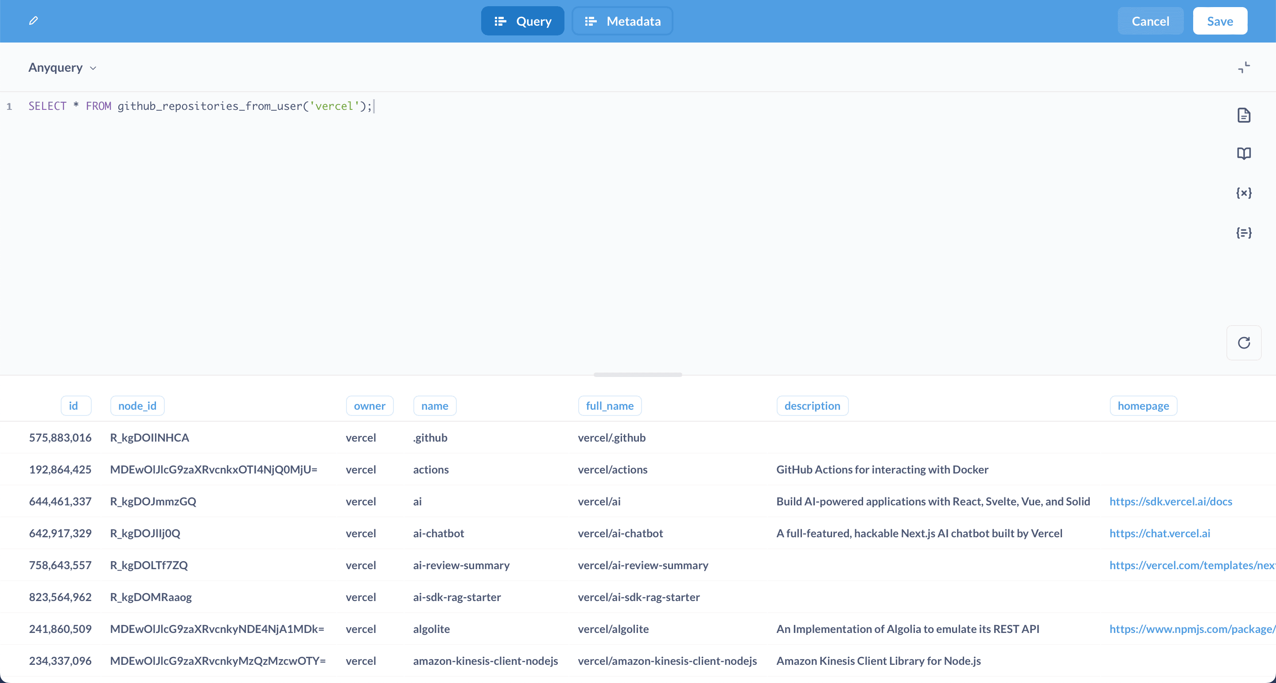Switch to the Metadata tab

pyautogui.click(x=622, y=21)
